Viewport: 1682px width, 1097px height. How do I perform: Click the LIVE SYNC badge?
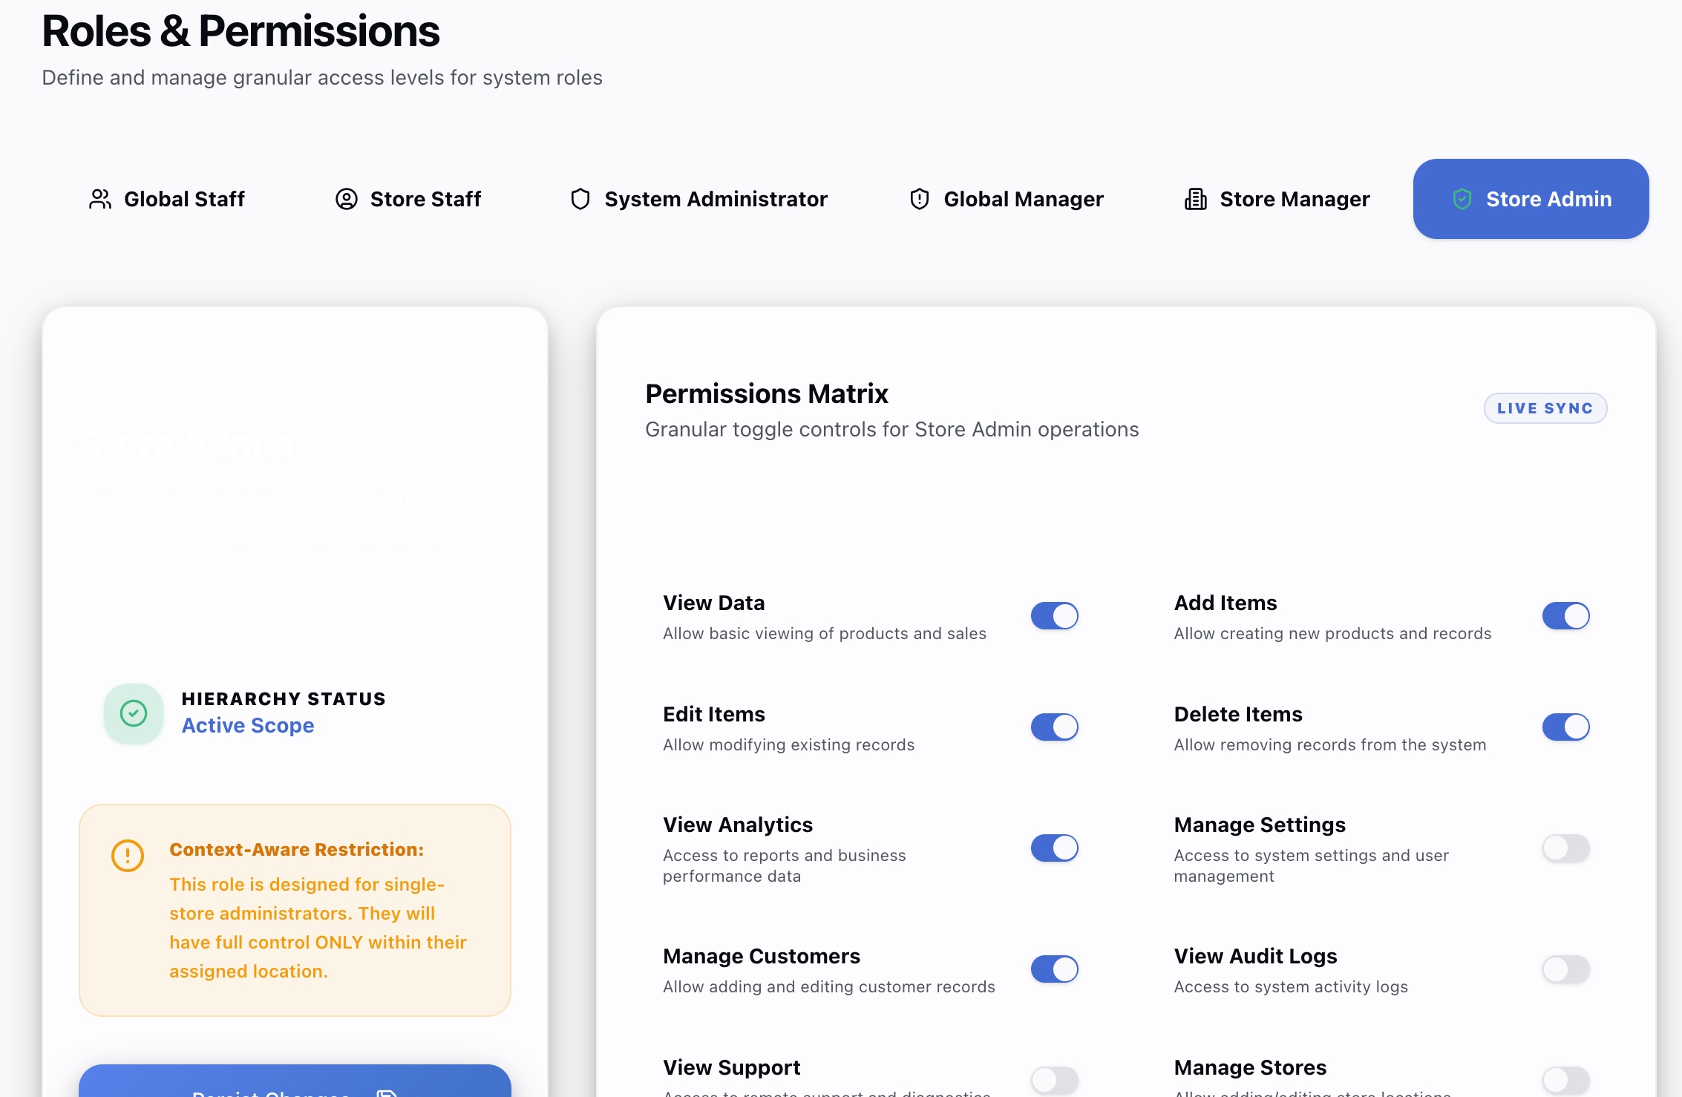tap(1545, 407)
